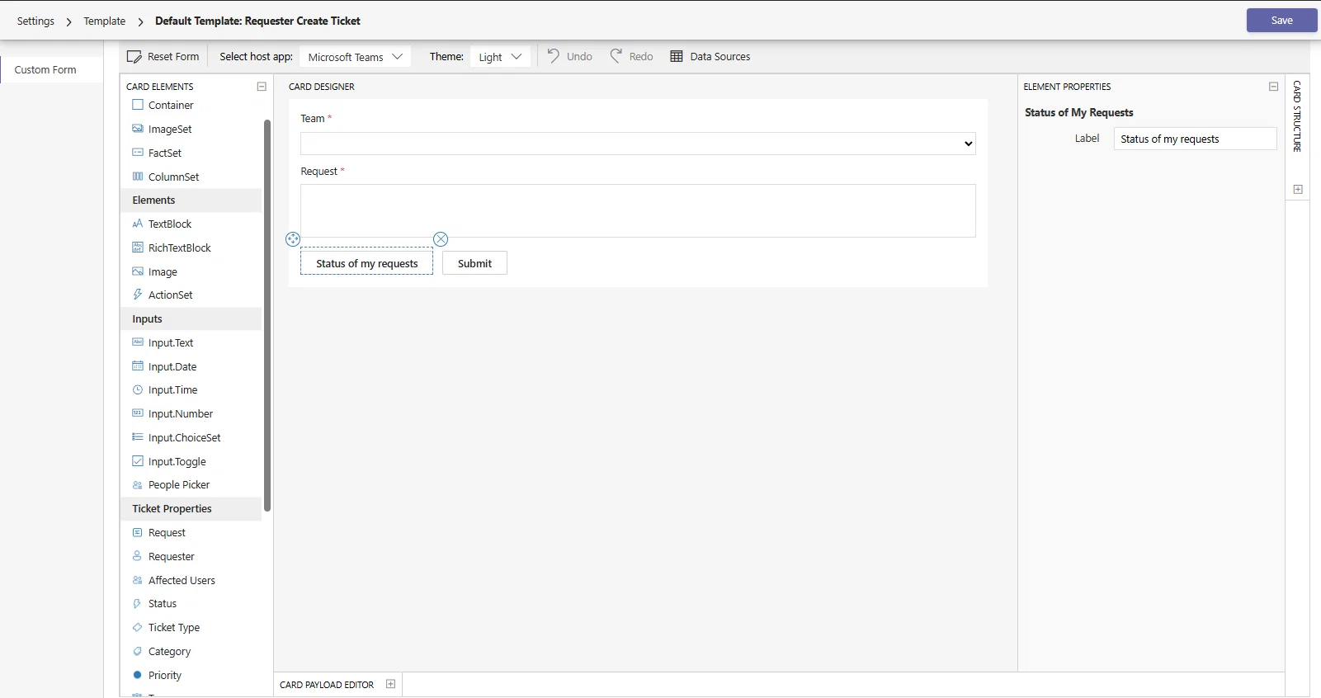Select the People Picker icon
The width and height of the screenshot is (1321, 698).
click(138, 485)
